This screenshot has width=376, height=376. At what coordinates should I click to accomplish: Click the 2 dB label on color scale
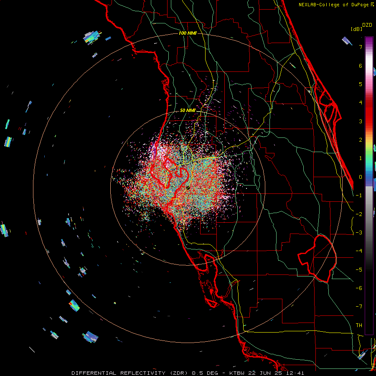pos(361,140)
